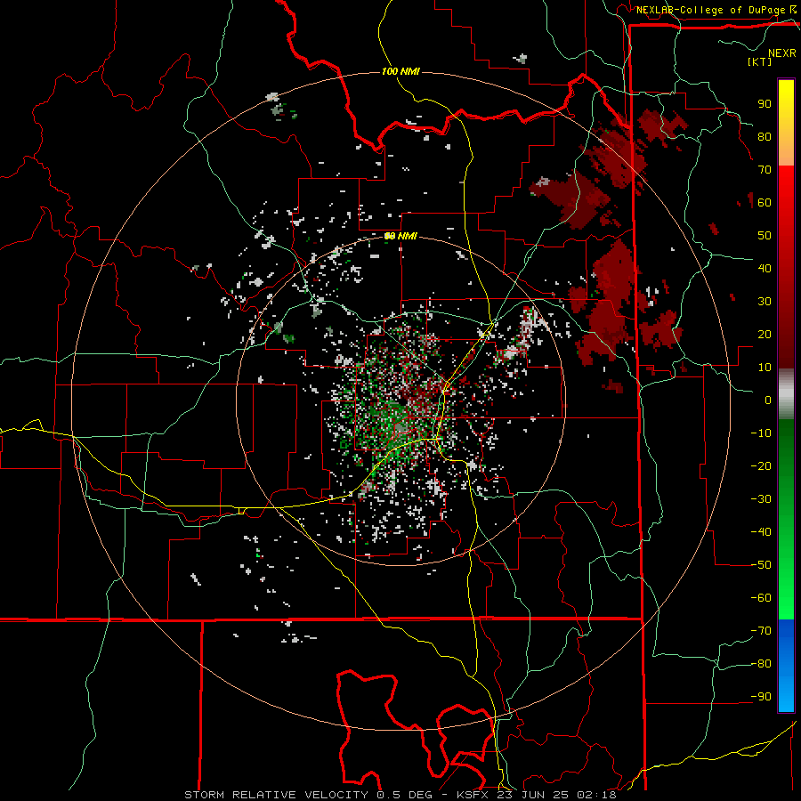This screenshot has width=801, height=801.
Task: Click the positive 50 kt scale value
Action: (765, 236)
